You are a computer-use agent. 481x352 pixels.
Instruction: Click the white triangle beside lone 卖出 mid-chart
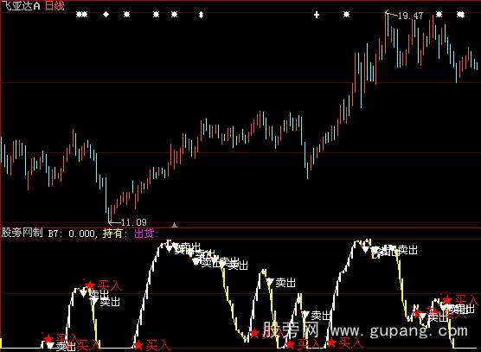pyautogui.click(x=270, y=281)
